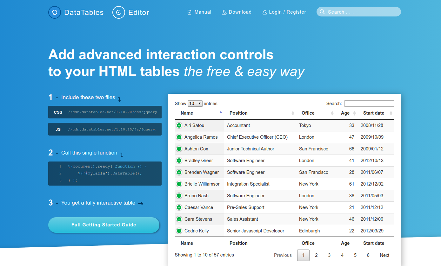
Task: Open the Editor logo icon
Action: coord(119,12)
